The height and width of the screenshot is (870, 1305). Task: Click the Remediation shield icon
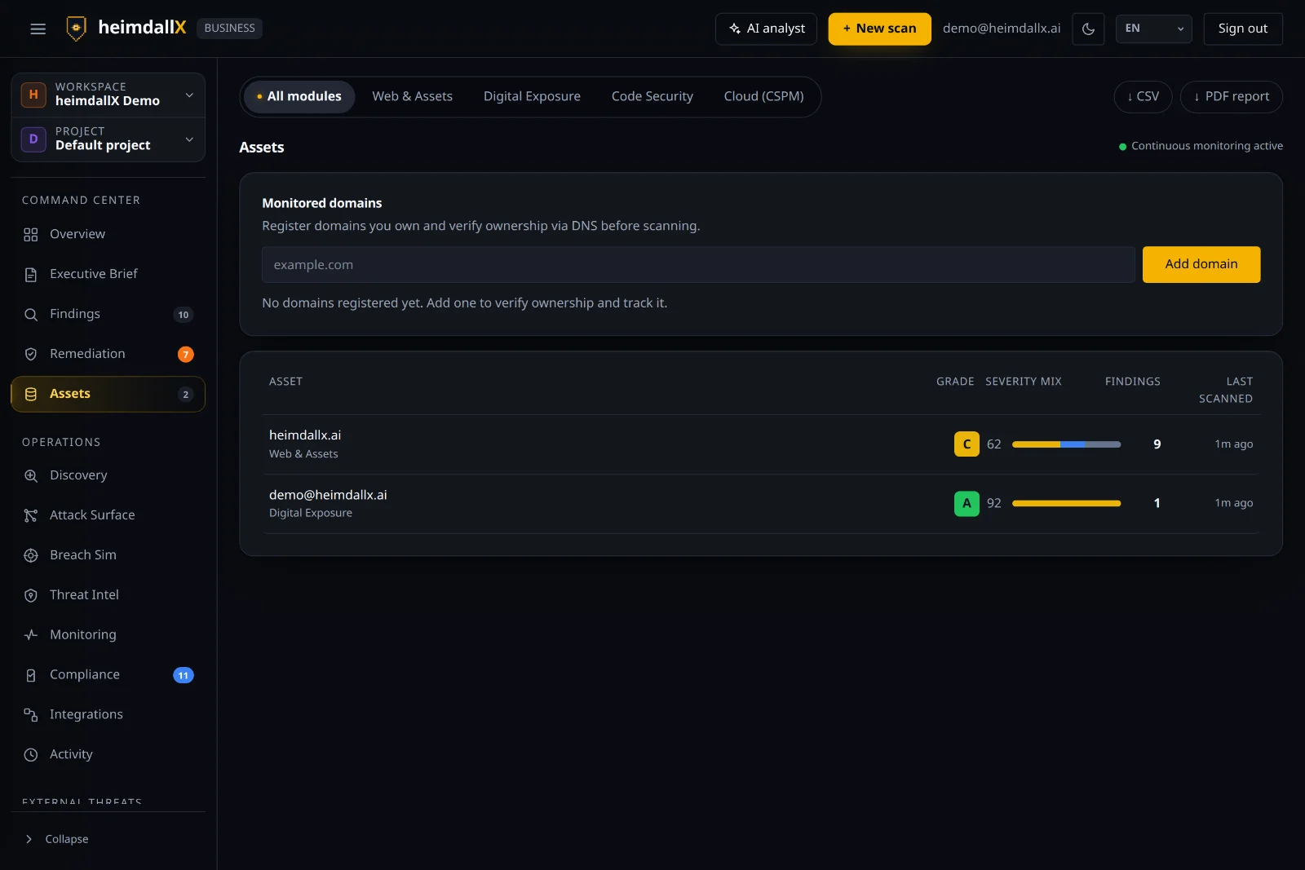pos(31,355)
